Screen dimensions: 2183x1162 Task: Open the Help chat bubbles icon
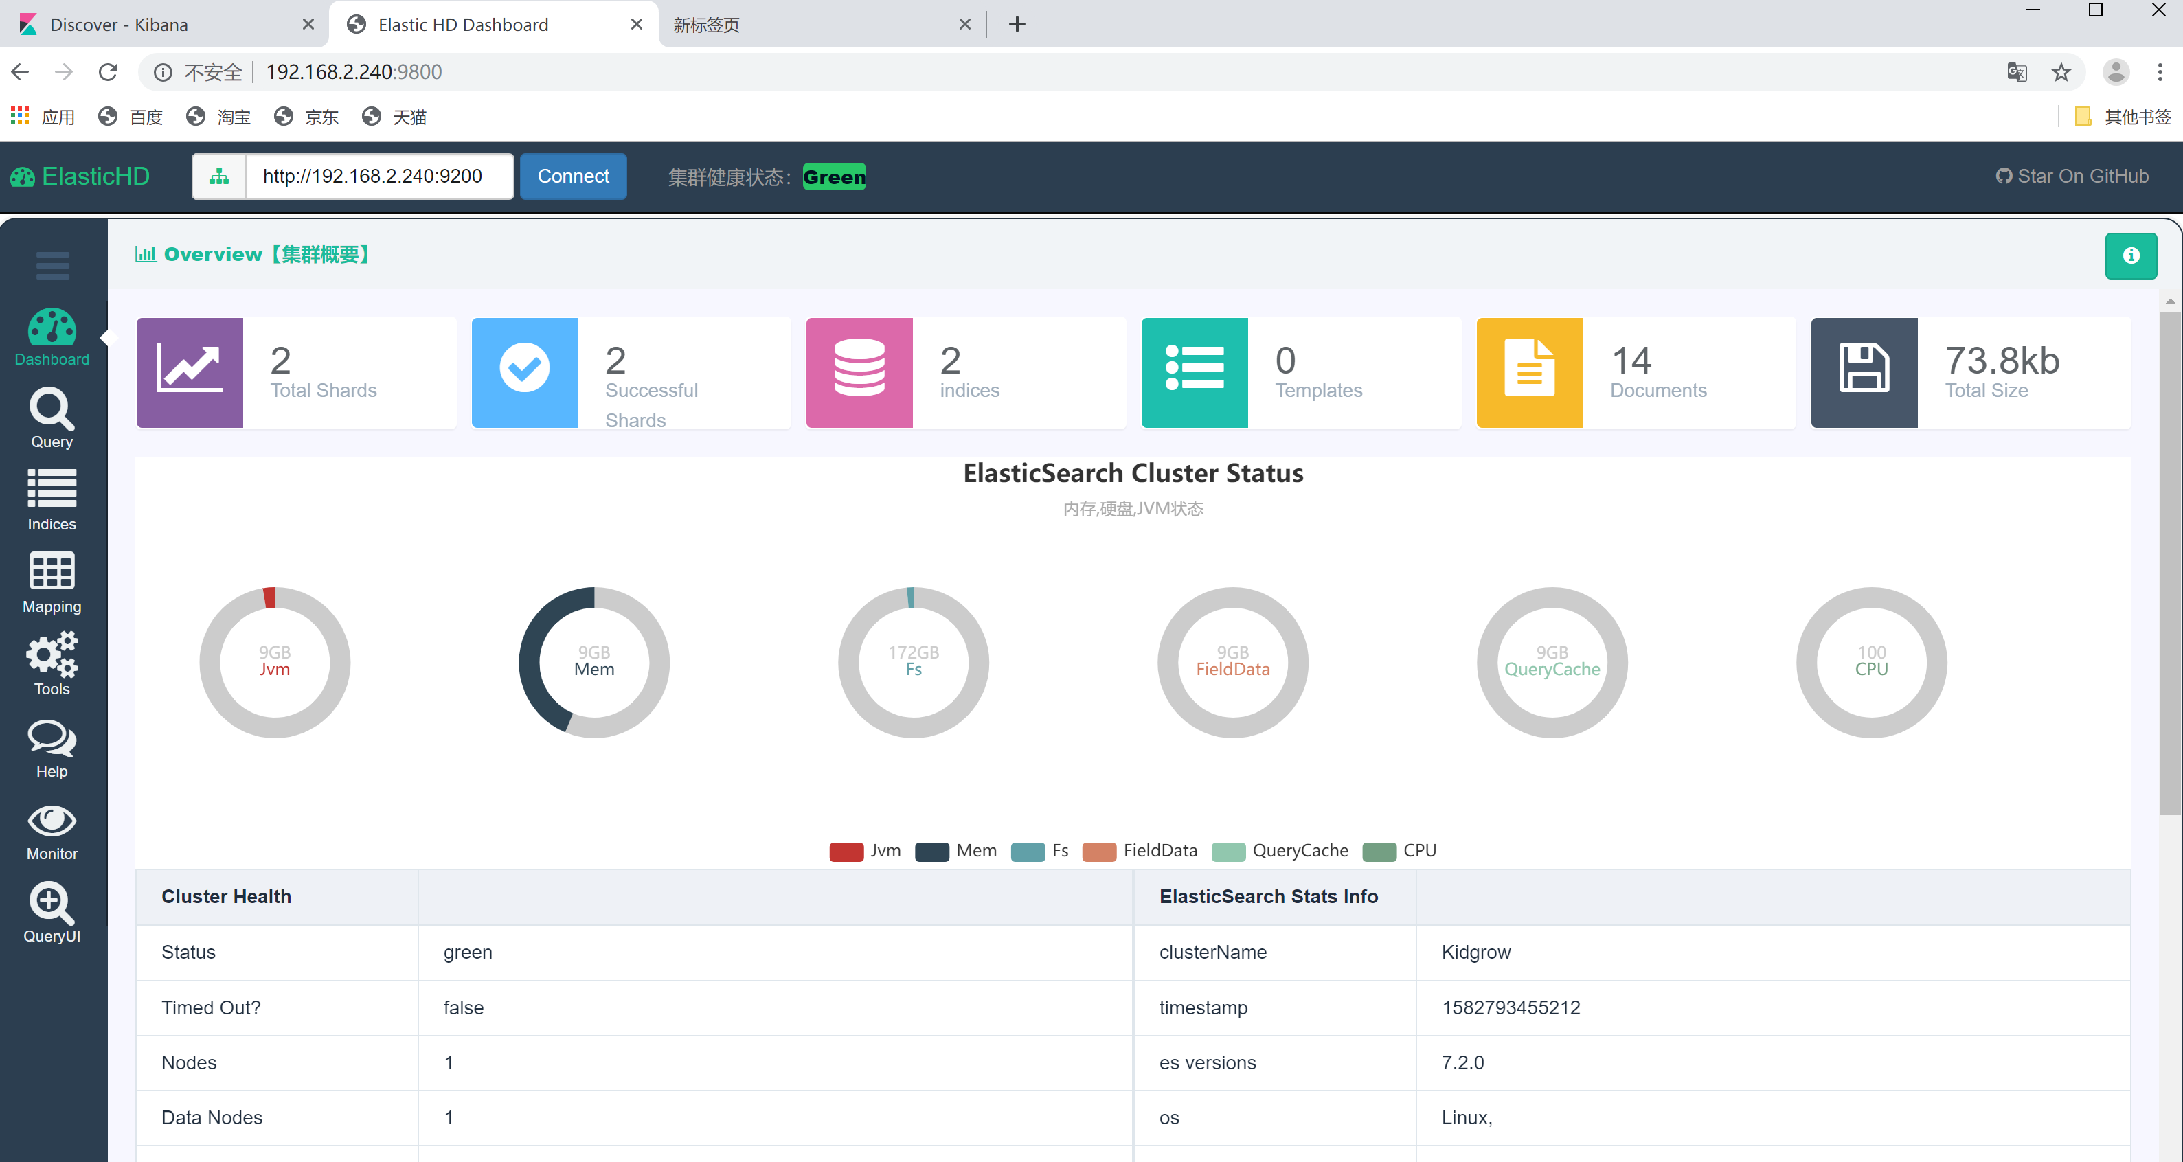tap(52, 738)
